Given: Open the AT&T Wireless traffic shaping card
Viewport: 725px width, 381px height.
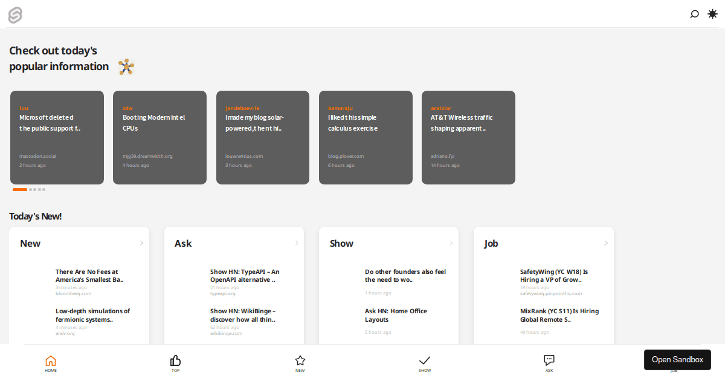Looking at the screenshot, I should (468, 137).
